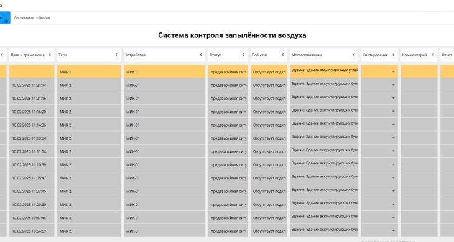Click the Местоположение column header label
The image size is (454, 242).
[x=307, y=55]
